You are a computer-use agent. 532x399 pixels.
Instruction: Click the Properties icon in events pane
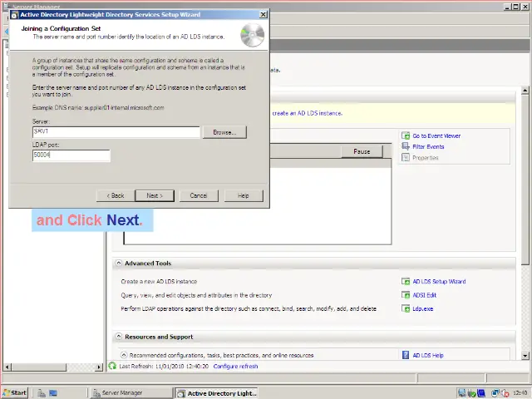click(406, 157)
